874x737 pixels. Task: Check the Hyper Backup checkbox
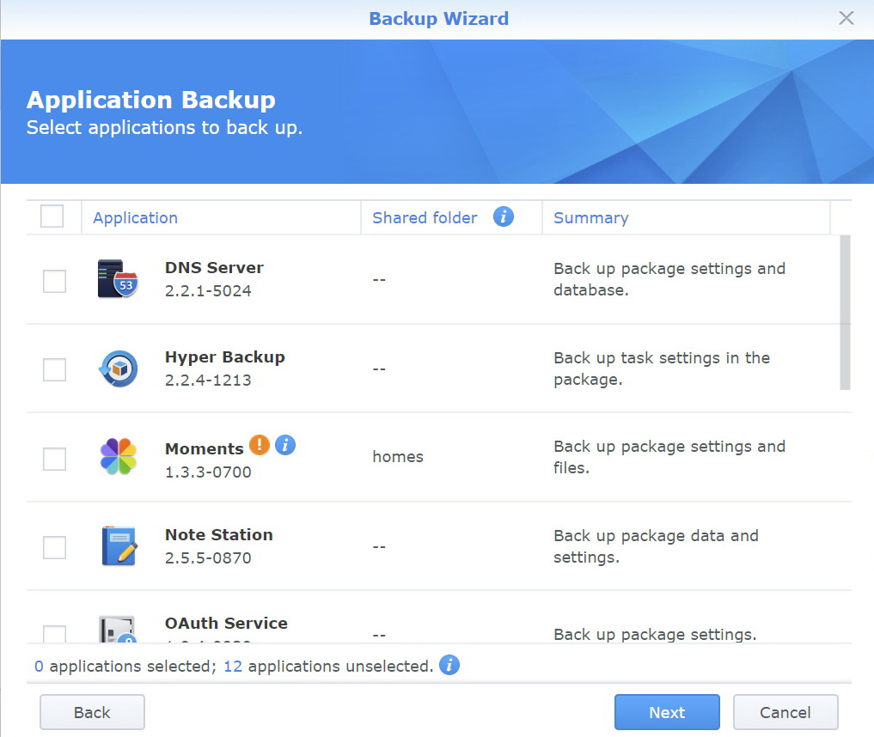pyautogui.click(x=55, y=369)
